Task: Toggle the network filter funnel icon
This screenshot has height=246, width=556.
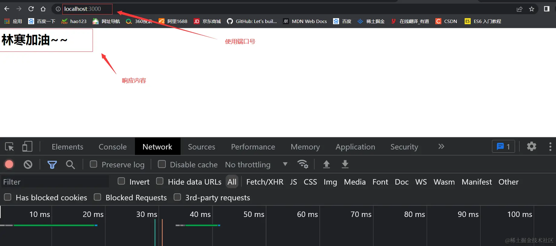Action: click(x=52, y=164)
